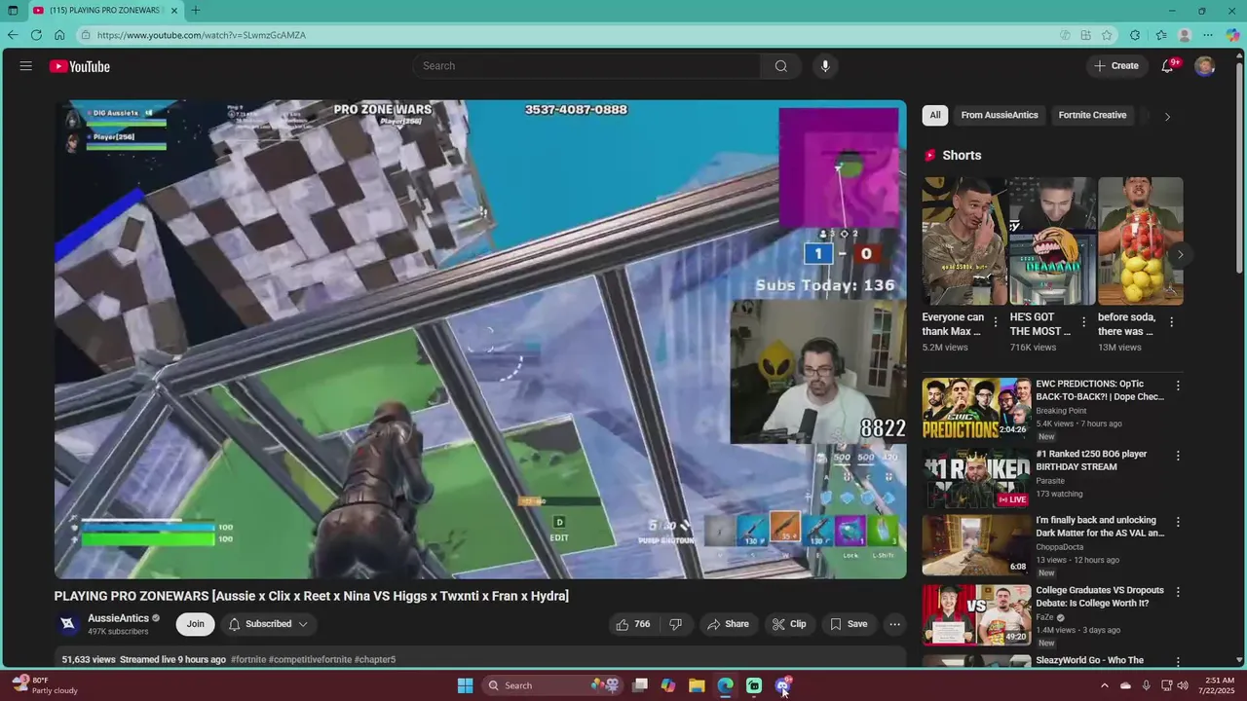This screenshot has width=1247, height=701.
Task: Open the AussieAntics channel avatar
Action: pyautogui.click(x=68, y=624)
